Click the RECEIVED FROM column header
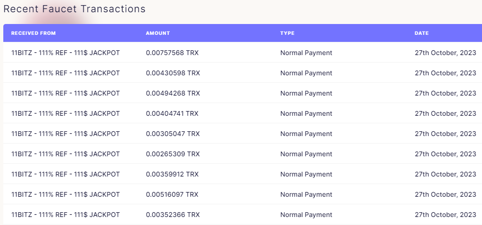Screen dimensions: 482x225 coord(33,33)
